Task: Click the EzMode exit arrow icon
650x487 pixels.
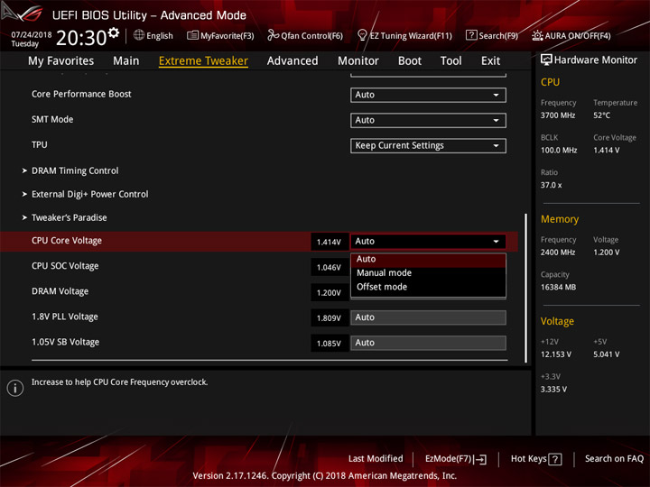Action: [480, 459]
